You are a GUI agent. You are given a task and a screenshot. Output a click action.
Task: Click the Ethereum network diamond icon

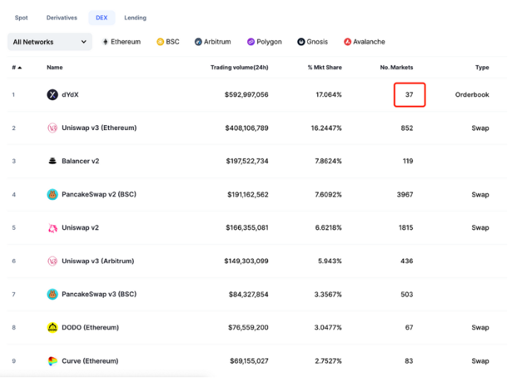(105, 42)
